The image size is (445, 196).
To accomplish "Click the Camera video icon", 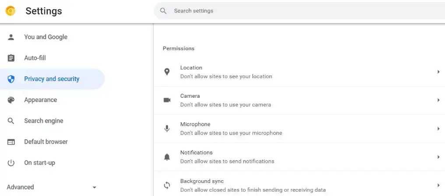I will click(167, 100).
